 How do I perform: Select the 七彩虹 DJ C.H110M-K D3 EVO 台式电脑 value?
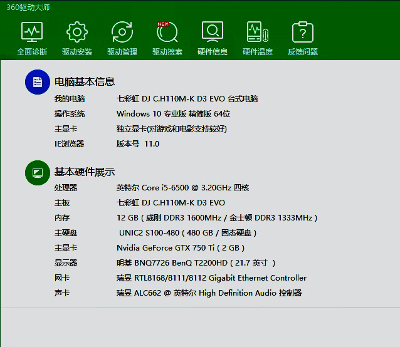click(187, 99)
